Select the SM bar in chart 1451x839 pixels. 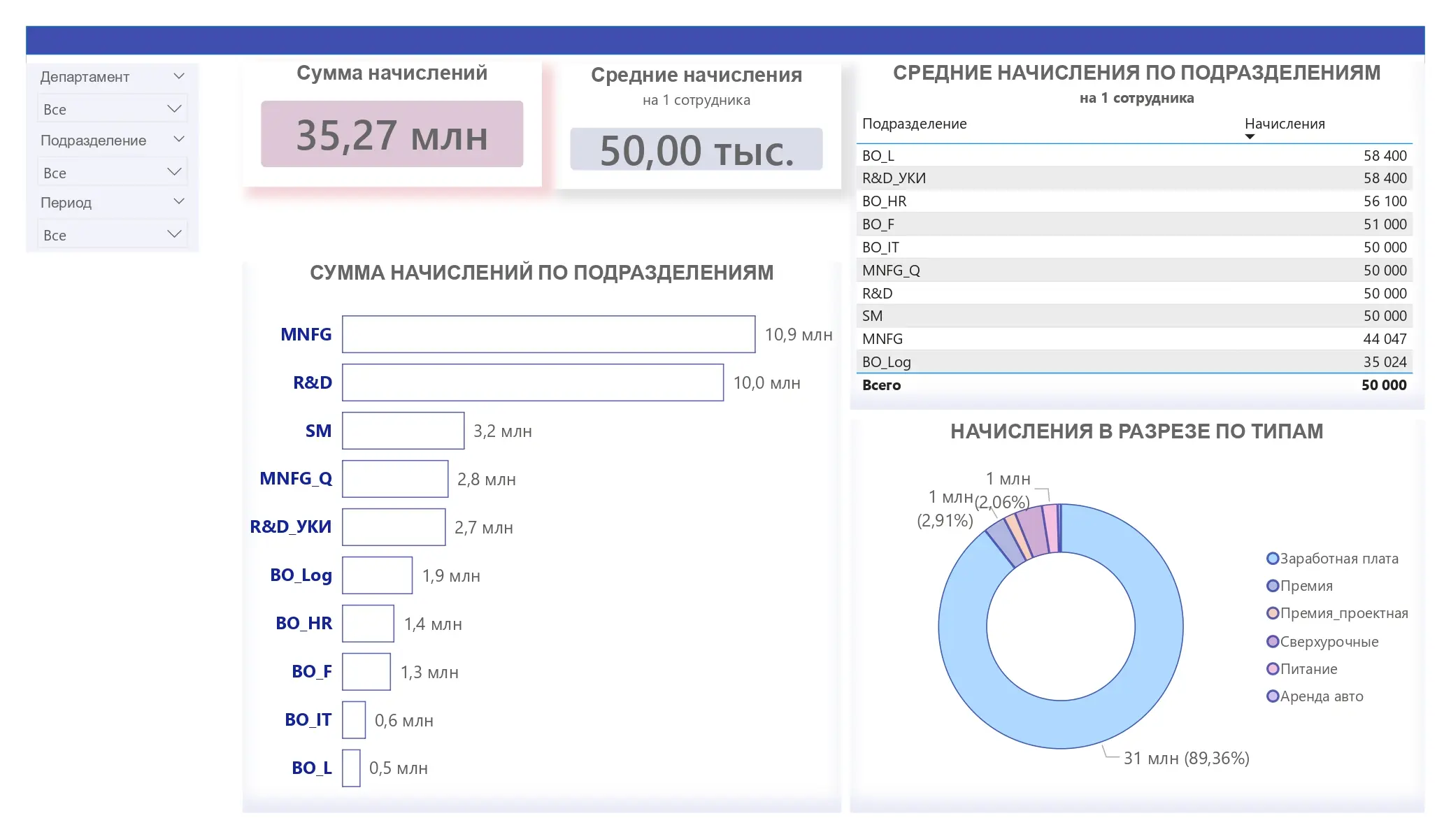(x=403, y=431)
